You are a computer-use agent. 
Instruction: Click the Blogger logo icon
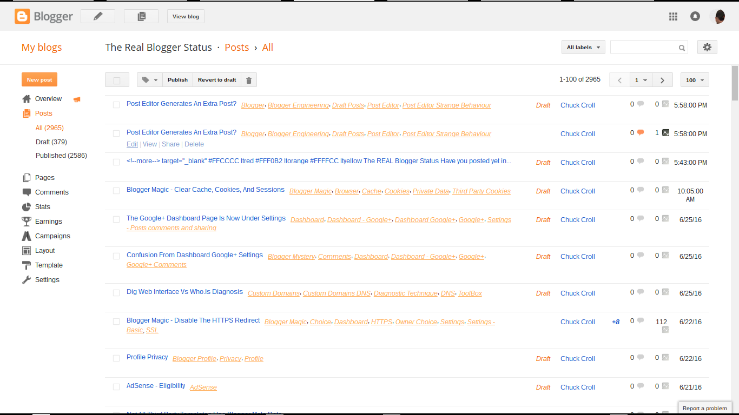[22, 16]
